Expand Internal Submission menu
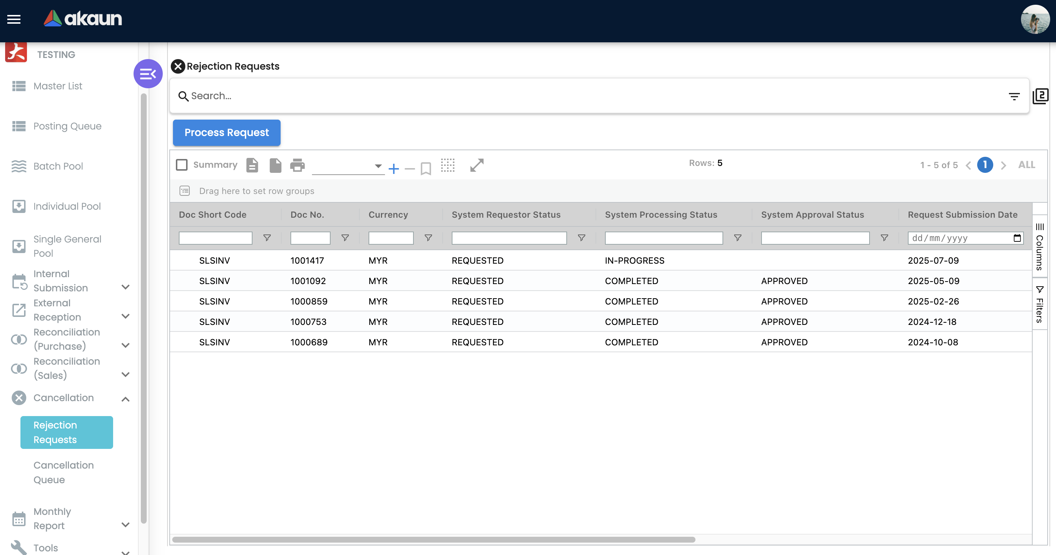The image size is (1056, 555). pyautogui.click(x=126, y=287)
